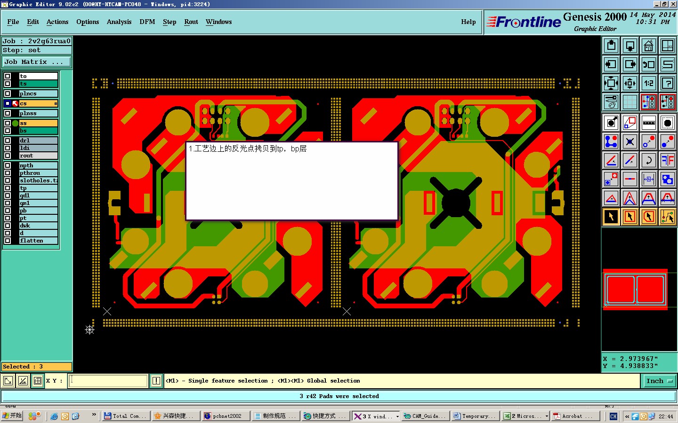This screenshot has height=423, width=678.
Task: Select the slotholes layer name
Action: (x=38, y=180)
